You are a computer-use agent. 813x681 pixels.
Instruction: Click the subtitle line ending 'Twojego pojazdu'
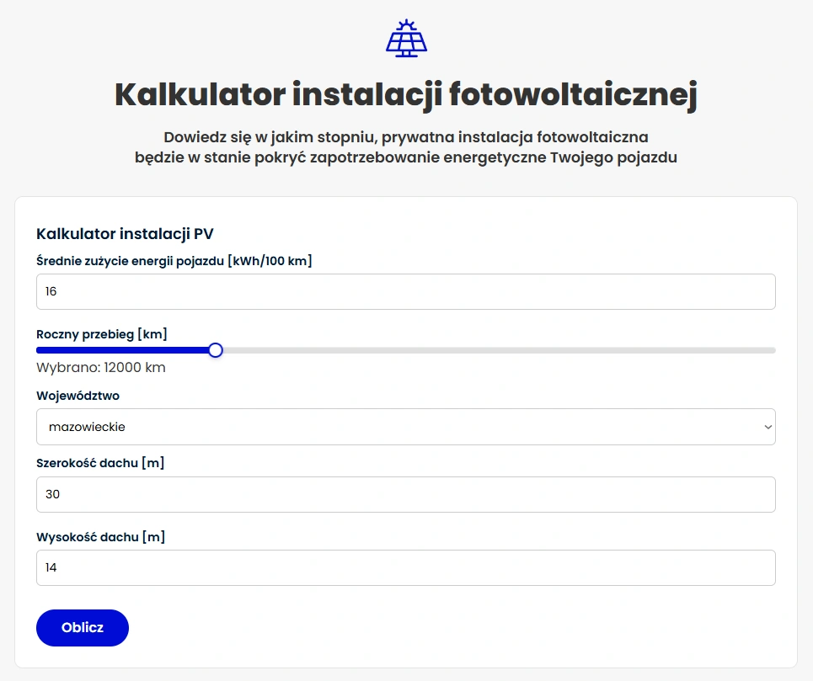tap(406, 157)
